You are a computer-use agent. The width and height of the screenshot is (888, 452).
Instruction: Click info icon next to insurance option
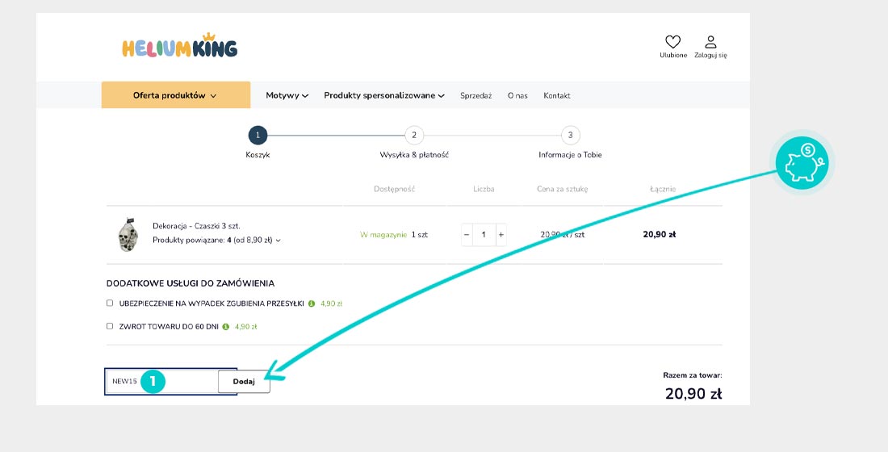312,304
